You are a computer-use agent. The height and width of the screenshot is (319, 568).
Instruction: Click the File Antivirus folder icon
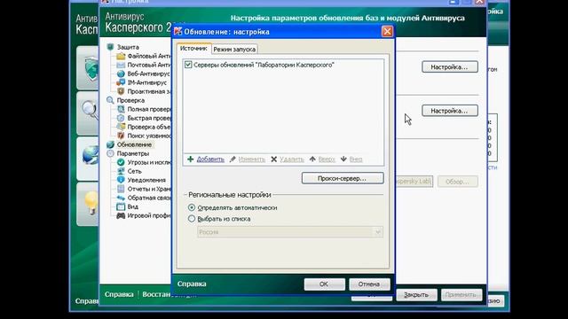coord(121,56)
